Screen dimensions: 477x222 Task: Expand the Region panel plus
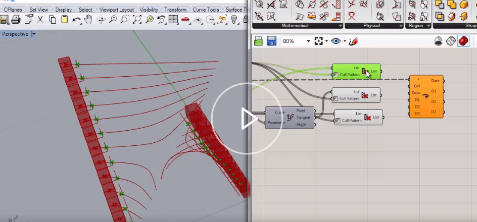tap(428, 26)
